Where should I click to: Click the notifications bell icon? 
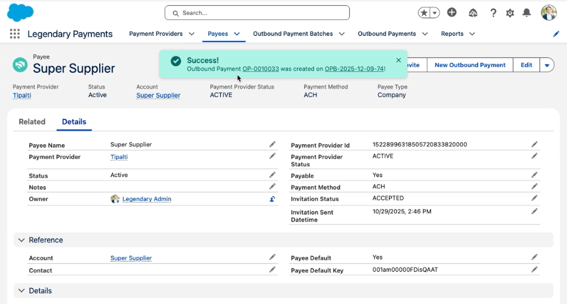pyautogui.click(x=526, y=13)
